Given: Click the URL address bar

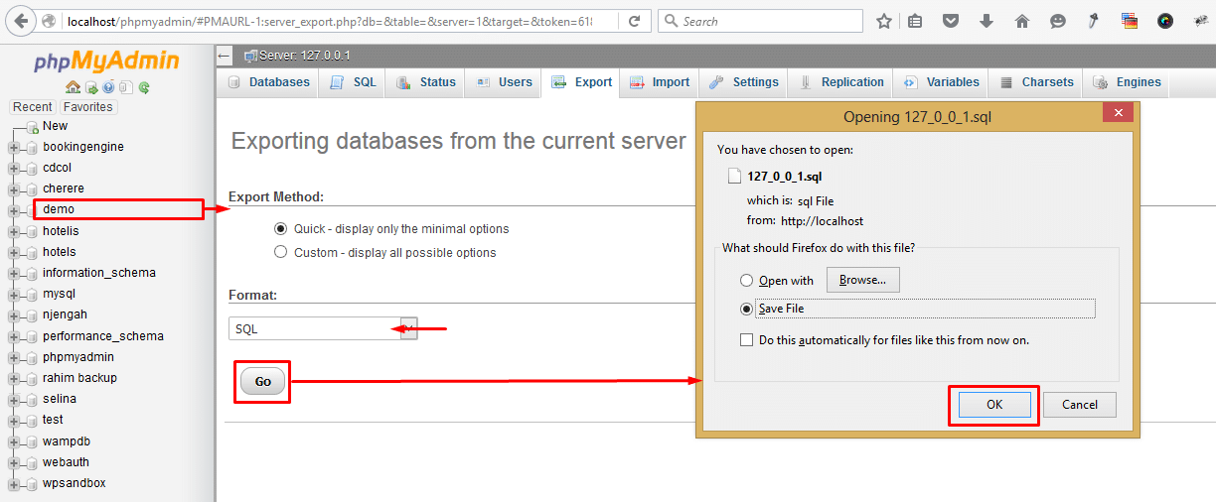Looking at the screenshot, I should tap(329, 21).
